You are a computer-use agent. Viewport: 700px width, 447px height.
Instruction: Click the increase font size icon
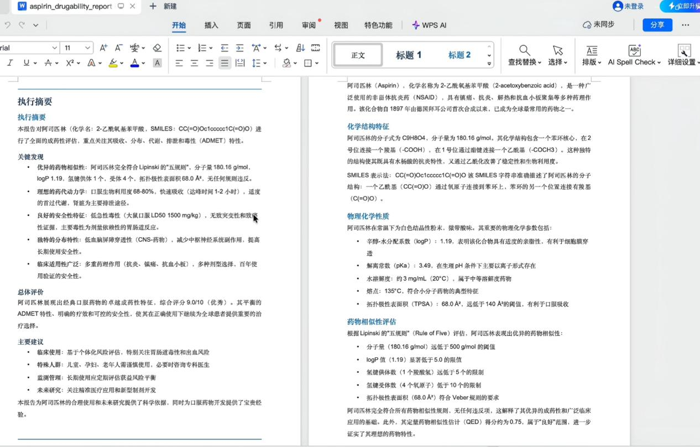pos(103,48)
